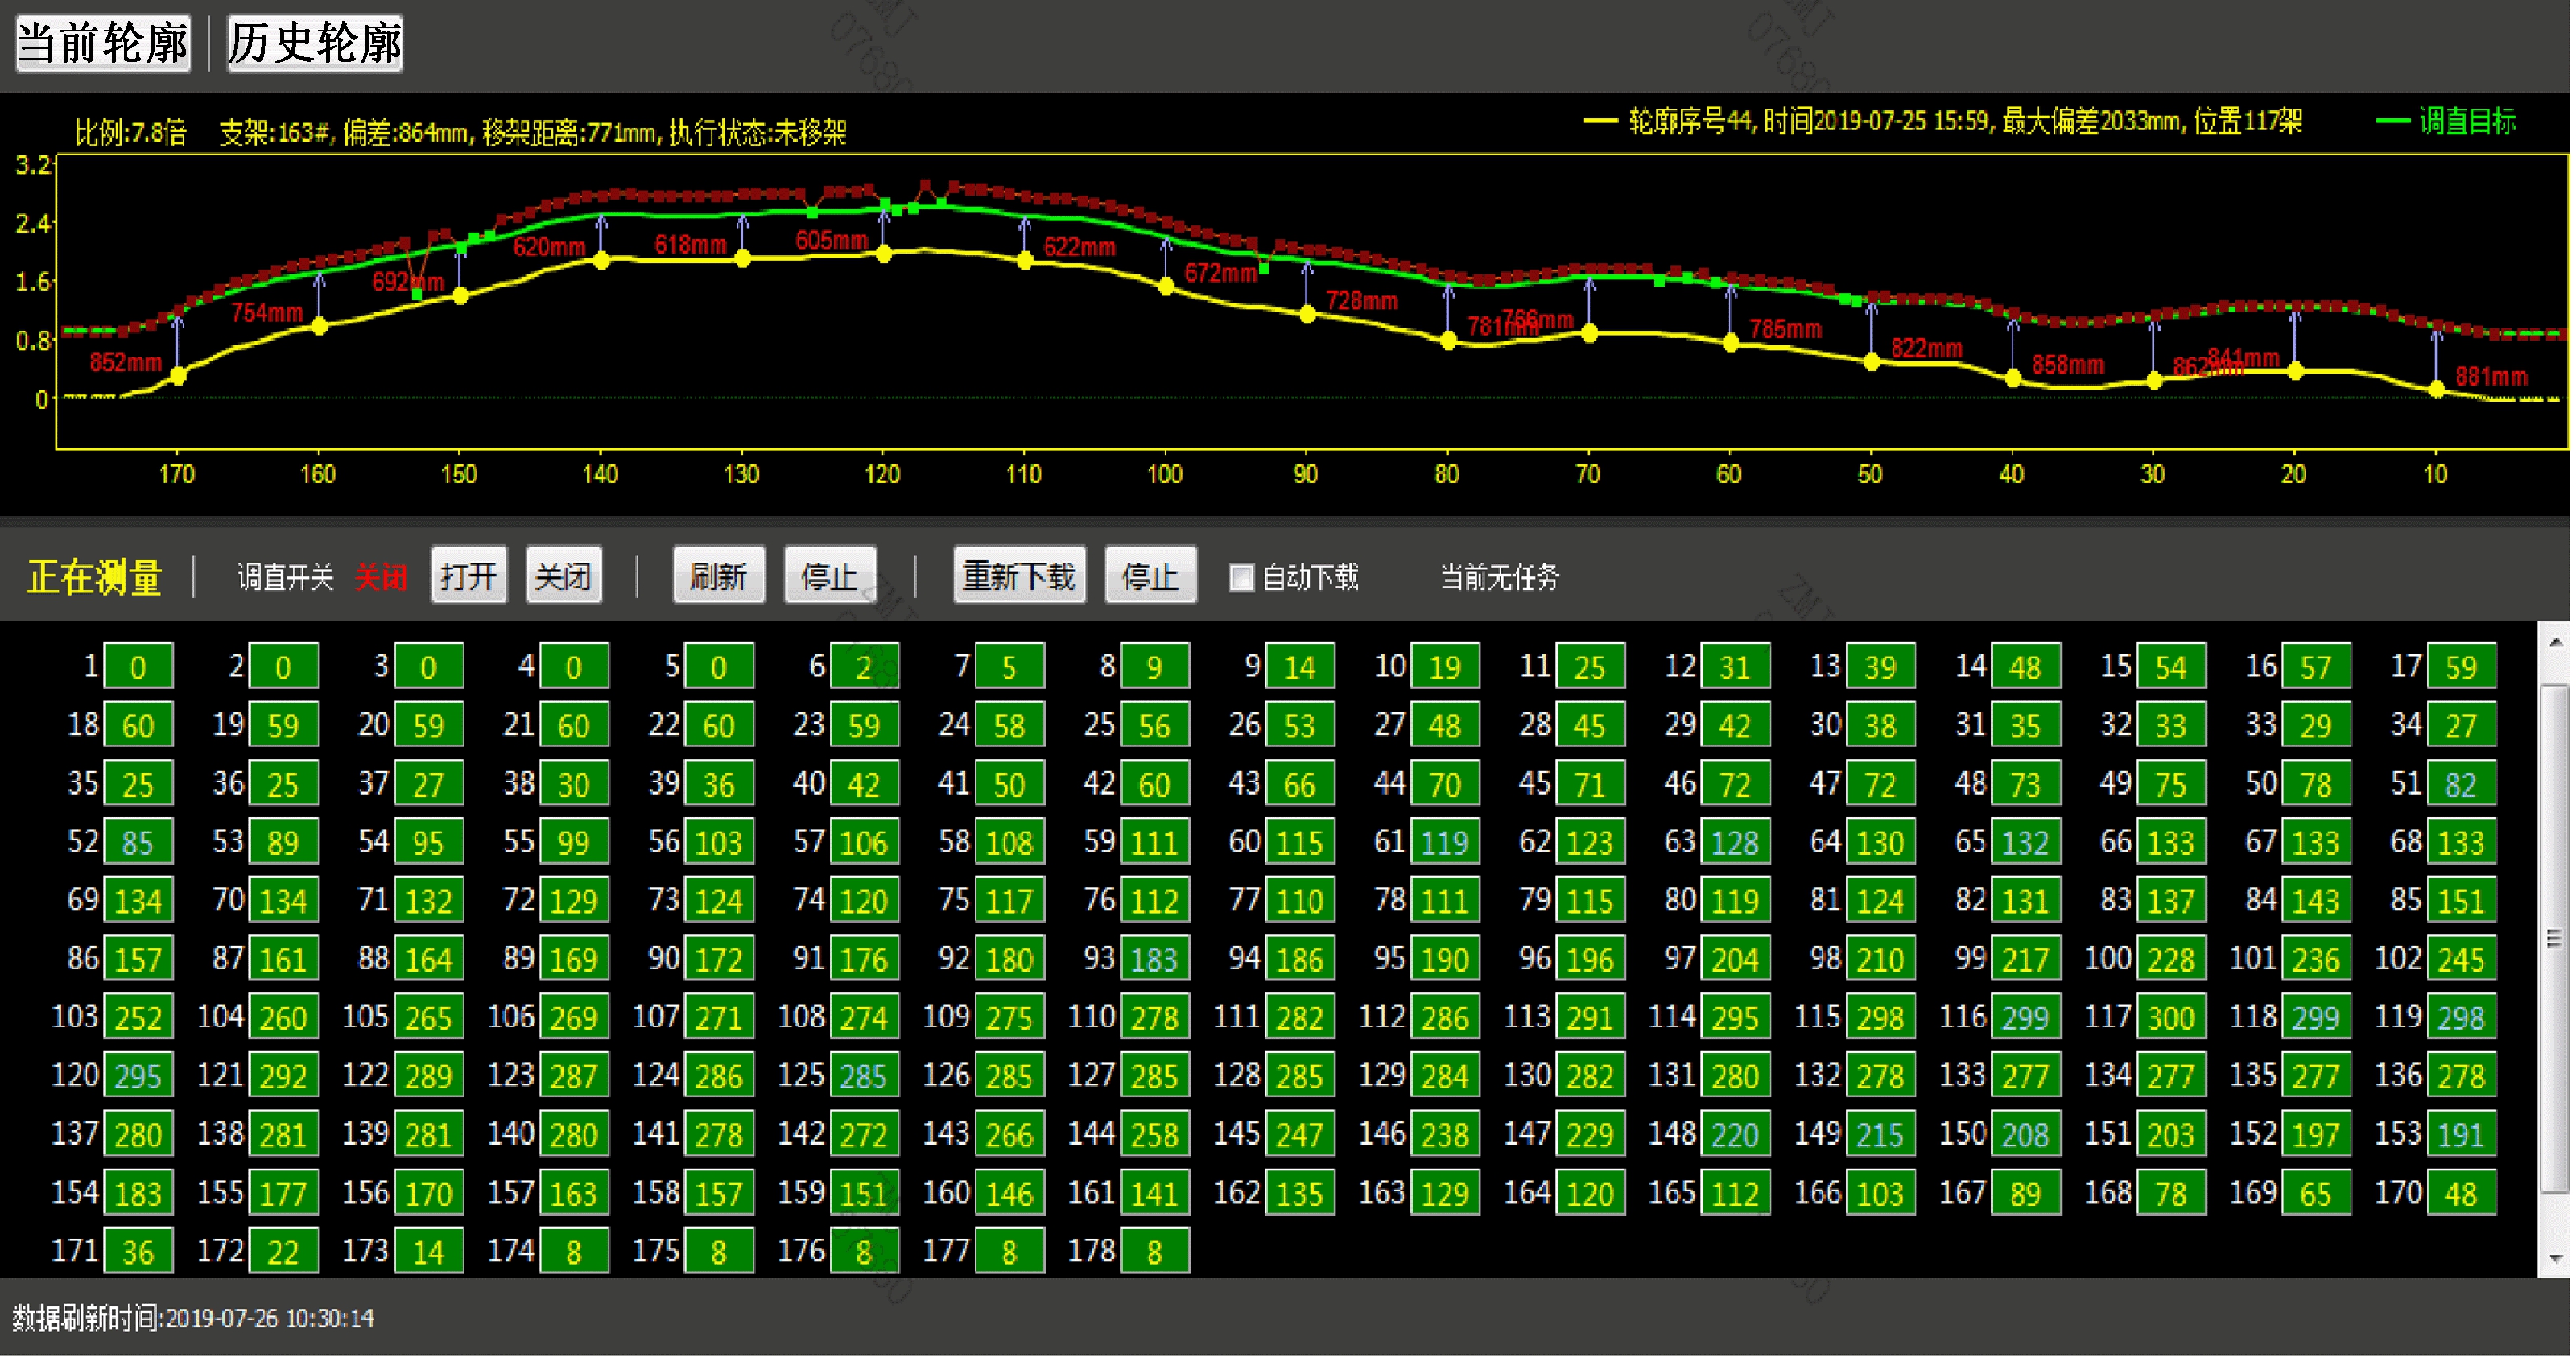Click scrollbar up arrow in data grid
This screenshot has height=1358, width=2576.
pos(2555,642)
